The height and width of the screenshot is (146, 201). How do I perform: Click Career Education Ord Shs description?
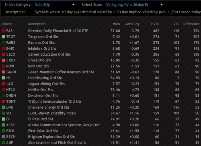49,55
